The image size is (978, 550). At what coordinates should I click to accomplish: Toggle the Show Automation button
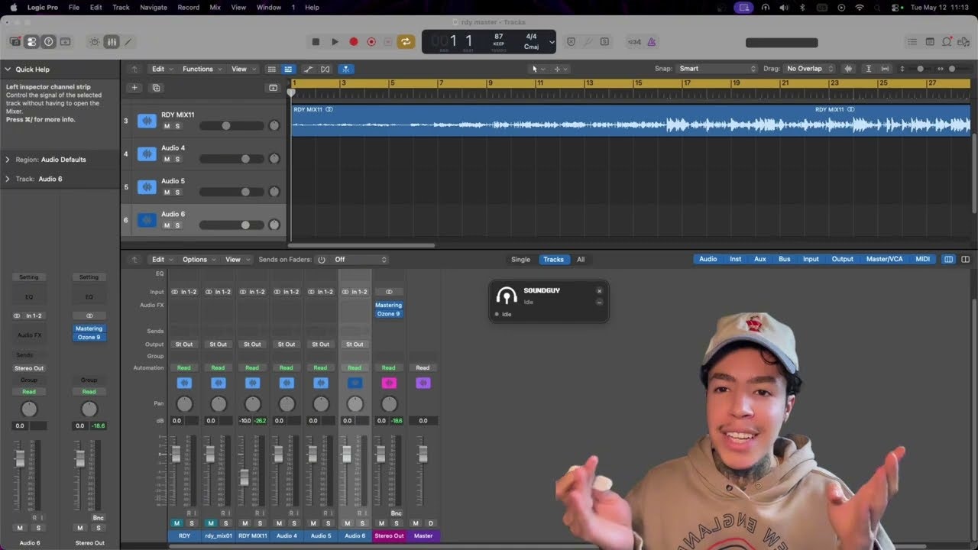(x=308, y=69)
